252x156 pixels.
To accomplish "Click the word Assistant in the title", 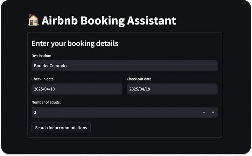I will (152, 21).
